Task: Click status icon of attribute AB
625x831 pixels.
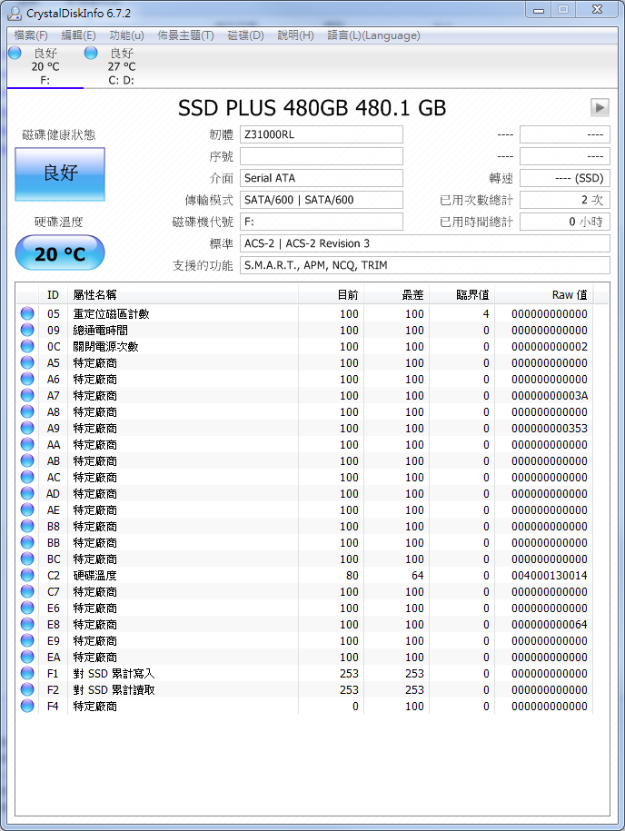Action: pos(27,461)
